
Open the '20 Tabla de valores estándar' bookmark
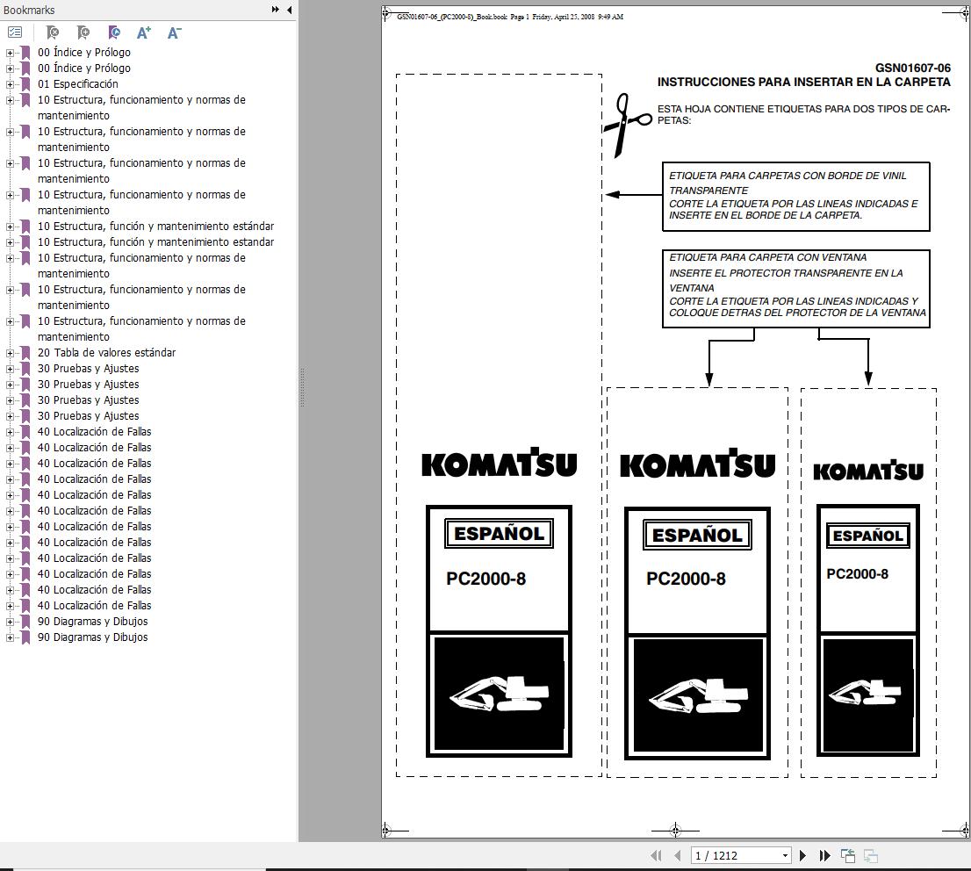pos(106,352)
